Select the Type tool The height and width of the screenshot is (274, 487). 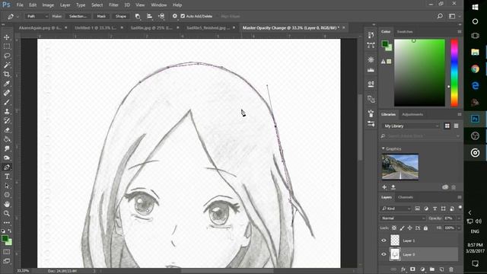tap(7, 177)
